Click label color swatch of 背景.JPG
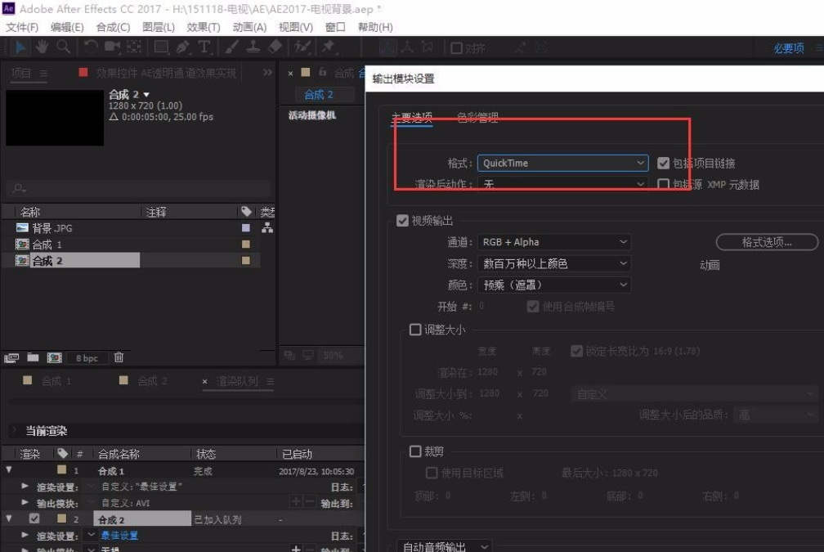 point(246,227)
